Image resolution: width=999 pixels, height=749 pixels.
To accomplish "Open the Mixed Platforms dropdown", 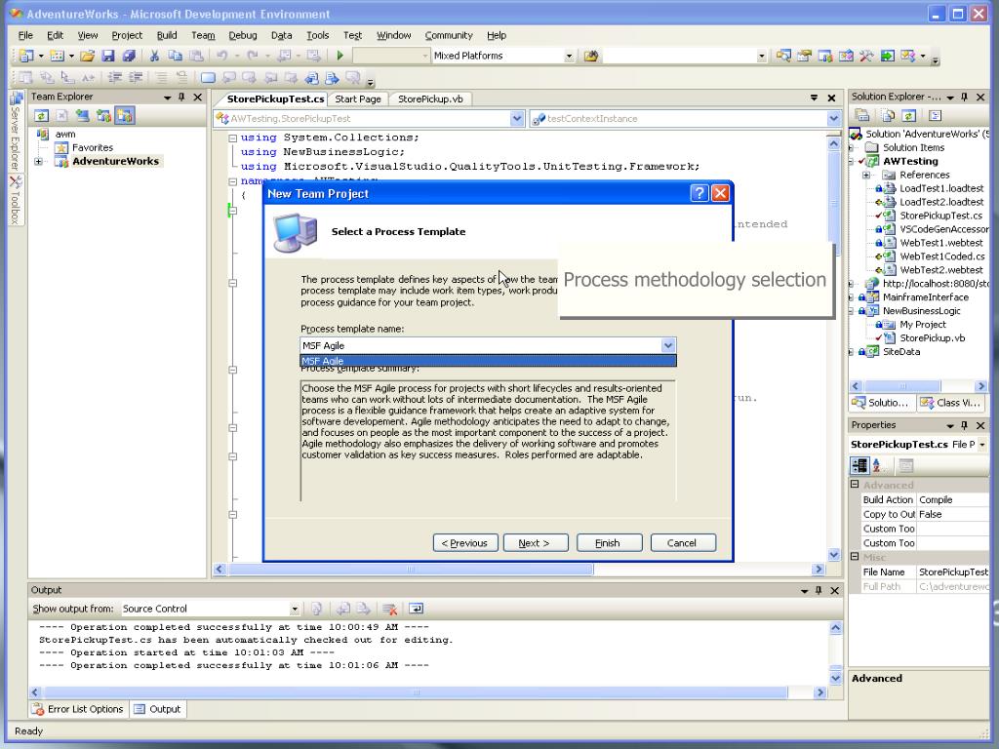I will point(569,56).
